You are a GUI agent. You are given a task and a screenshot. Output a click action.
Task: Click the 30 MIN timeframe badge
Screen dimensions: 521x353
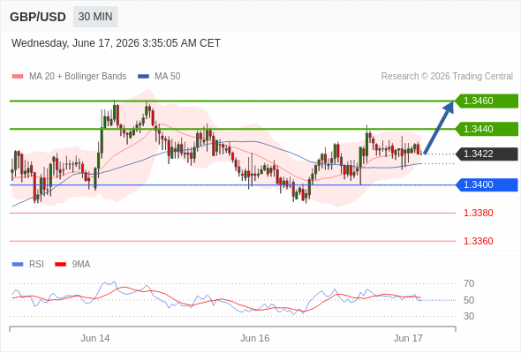click(x=95, y=17)
